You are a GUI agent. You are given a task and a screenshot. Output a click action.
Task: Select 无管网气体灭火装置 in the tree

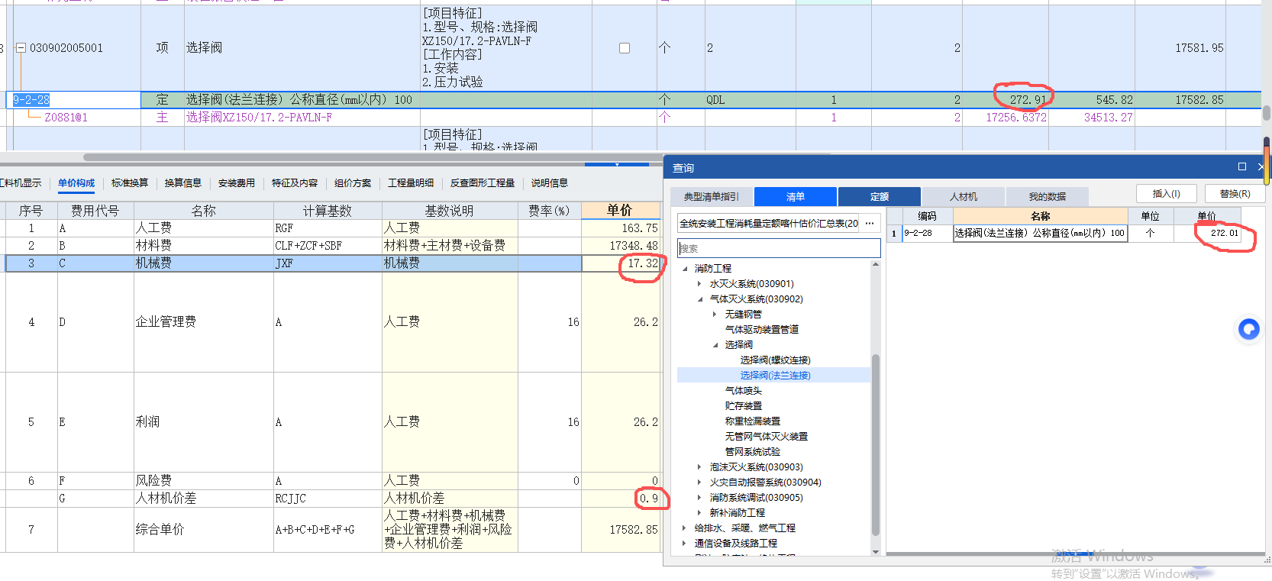766,437
